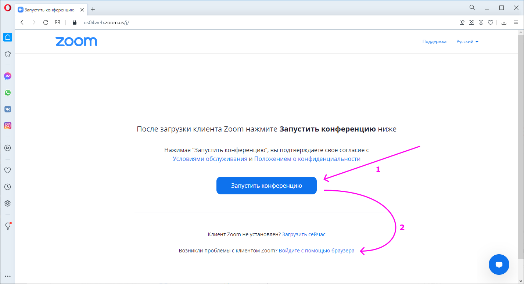Select the Запустить конференцию tab
Image resolution: width=524 pixels, height=284 pixels.
point(51,10)
